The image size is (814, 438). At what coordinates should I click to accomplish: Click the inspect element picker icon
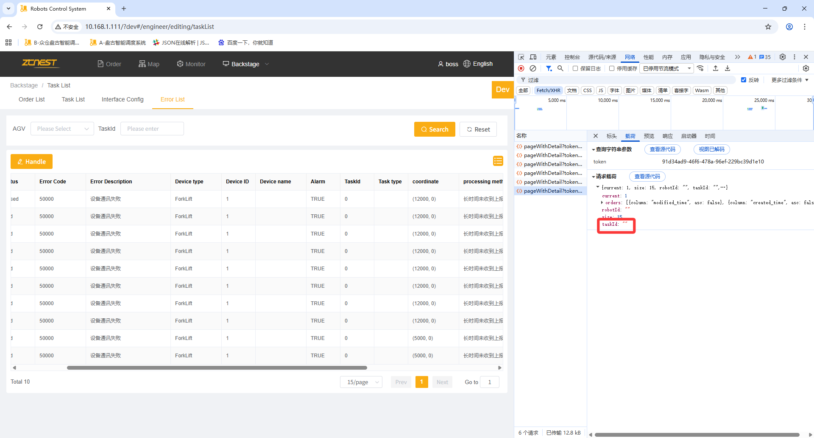(521, 57)
